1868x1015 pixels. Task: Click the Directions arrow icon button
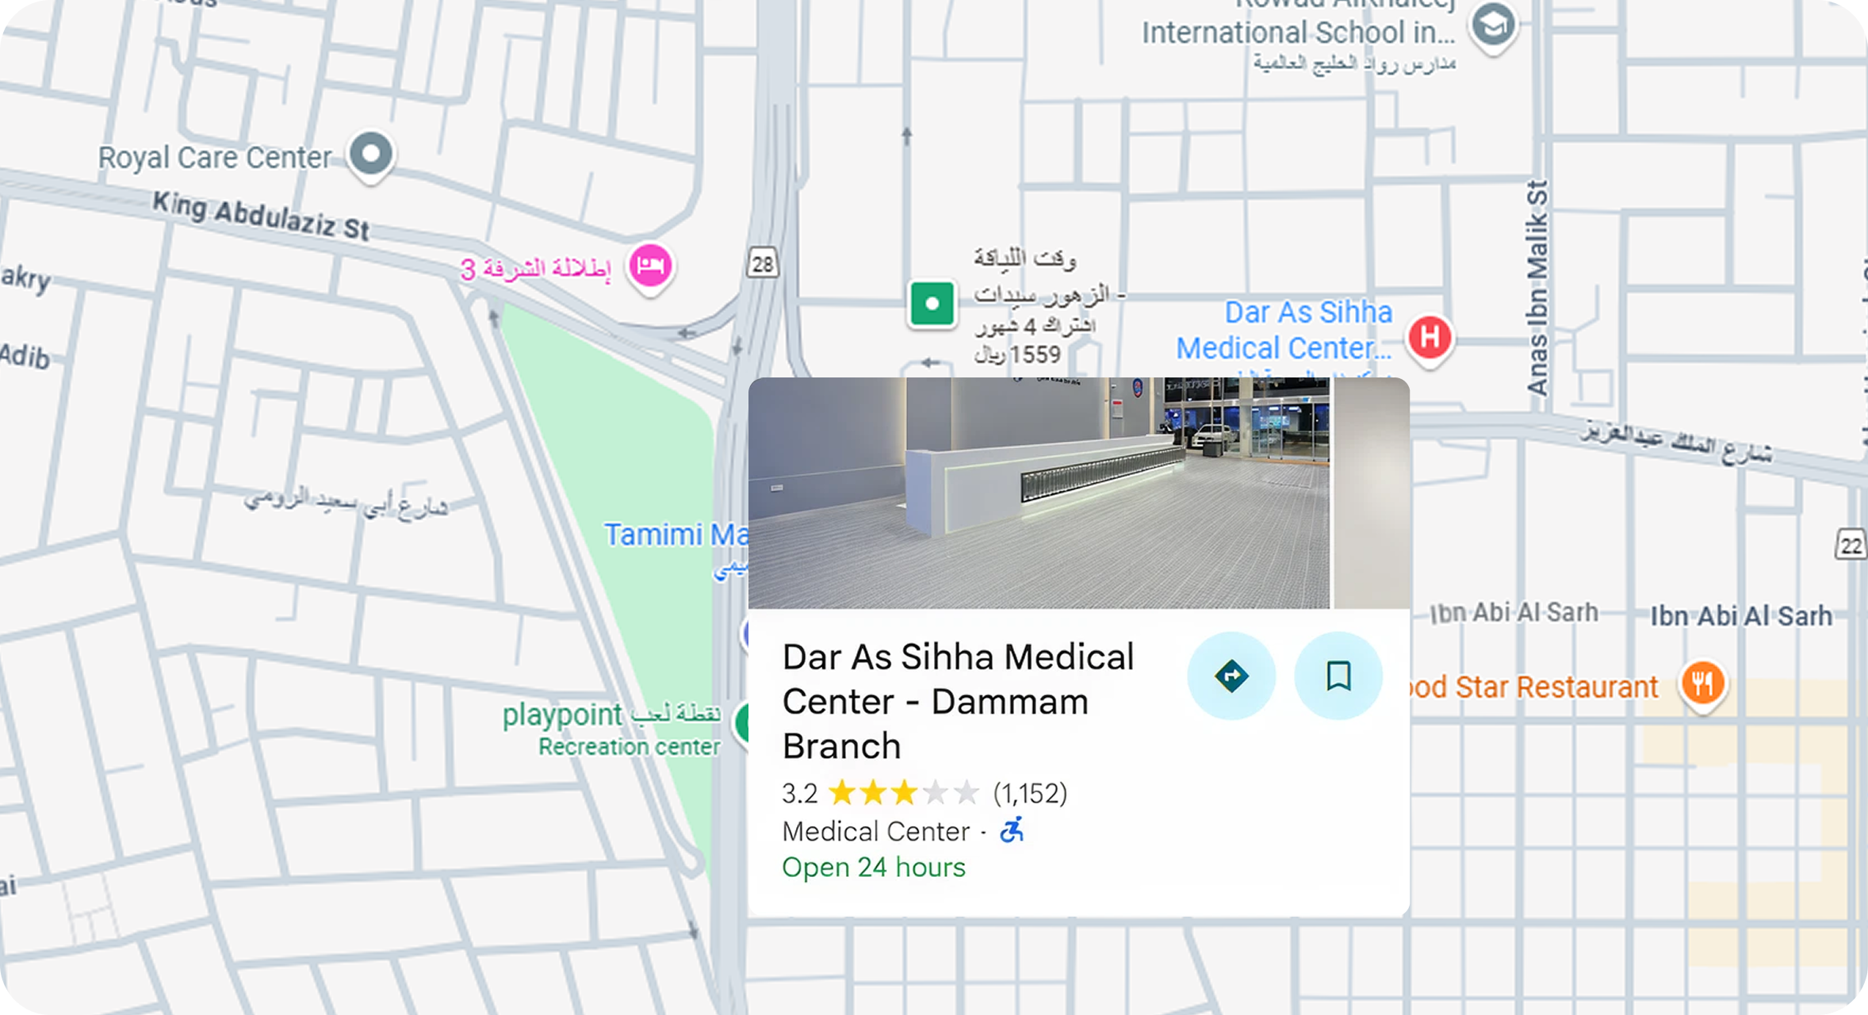coord(1231,676)
